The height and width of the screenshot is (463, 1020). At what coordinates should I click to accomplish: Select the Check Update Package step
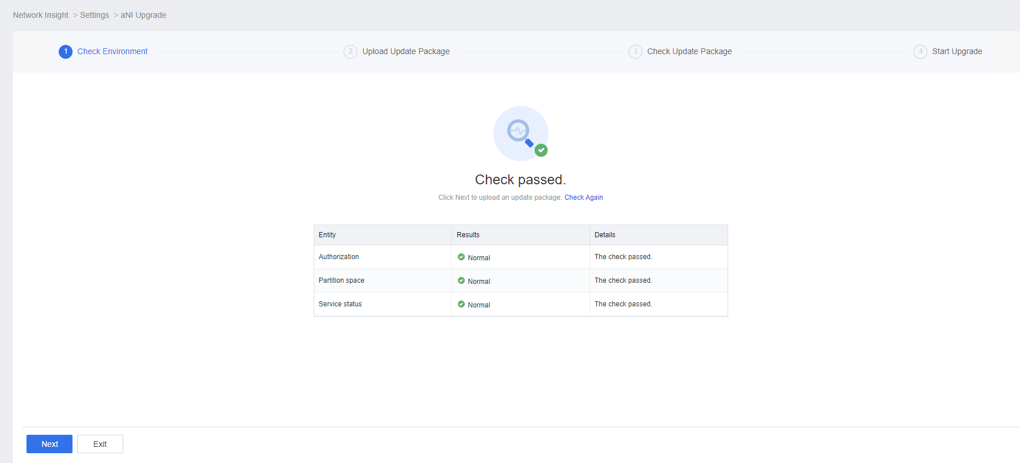click(x=689, y=52)
